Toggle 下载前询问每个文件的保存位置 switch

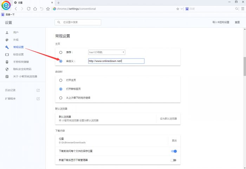coord(174,151)
